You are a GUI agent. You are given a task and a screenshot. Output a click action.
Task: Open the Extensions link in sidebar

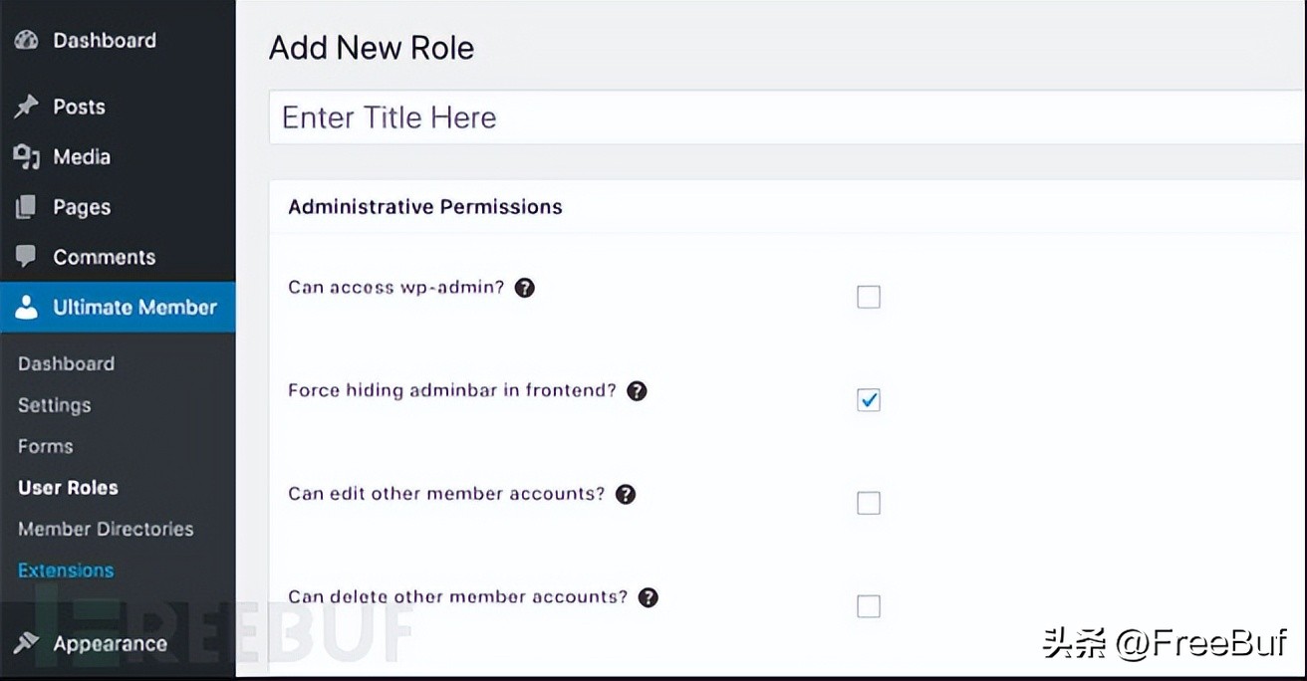[x=66, y=570]
